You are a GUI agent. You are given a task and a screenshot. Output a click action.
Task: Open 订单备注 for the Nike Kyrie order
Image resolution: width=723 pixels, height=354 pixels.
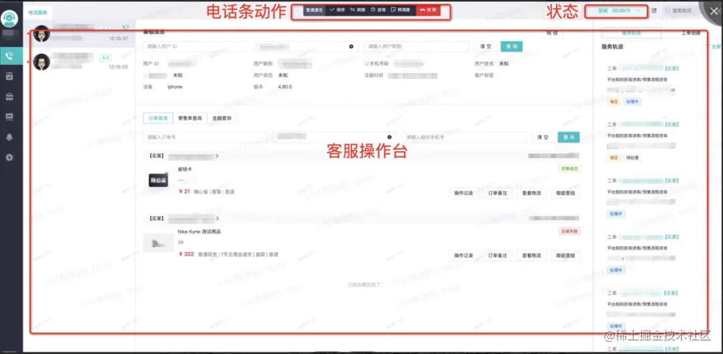497,256
